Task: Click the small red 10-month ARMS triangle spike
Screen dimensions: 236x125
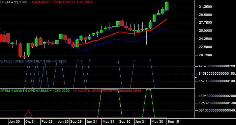Action: [28, 114]
